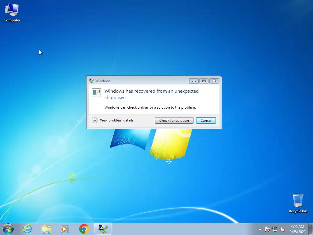Image resolution: width=313 pixels, height=235 pixels.
Task: Open the Windows Start menu orb
Action: click(8, 229)
